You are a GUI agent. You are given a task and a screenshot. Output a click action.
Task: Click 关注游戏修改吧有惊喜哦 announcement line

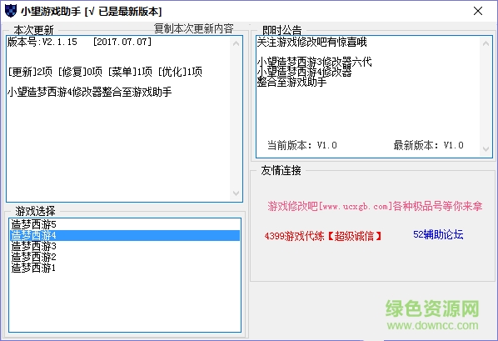click(312, 42)
